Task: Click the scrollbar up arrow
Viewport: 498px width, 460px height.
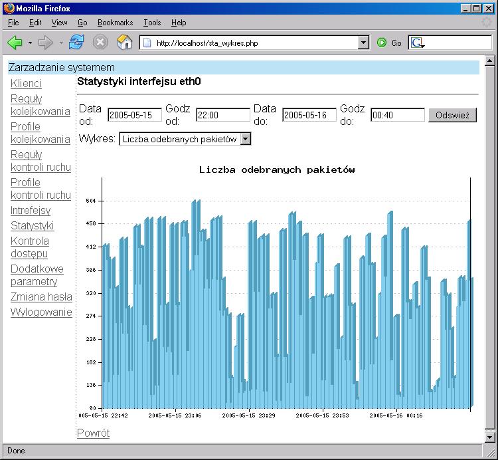Action: coord(489,60)
